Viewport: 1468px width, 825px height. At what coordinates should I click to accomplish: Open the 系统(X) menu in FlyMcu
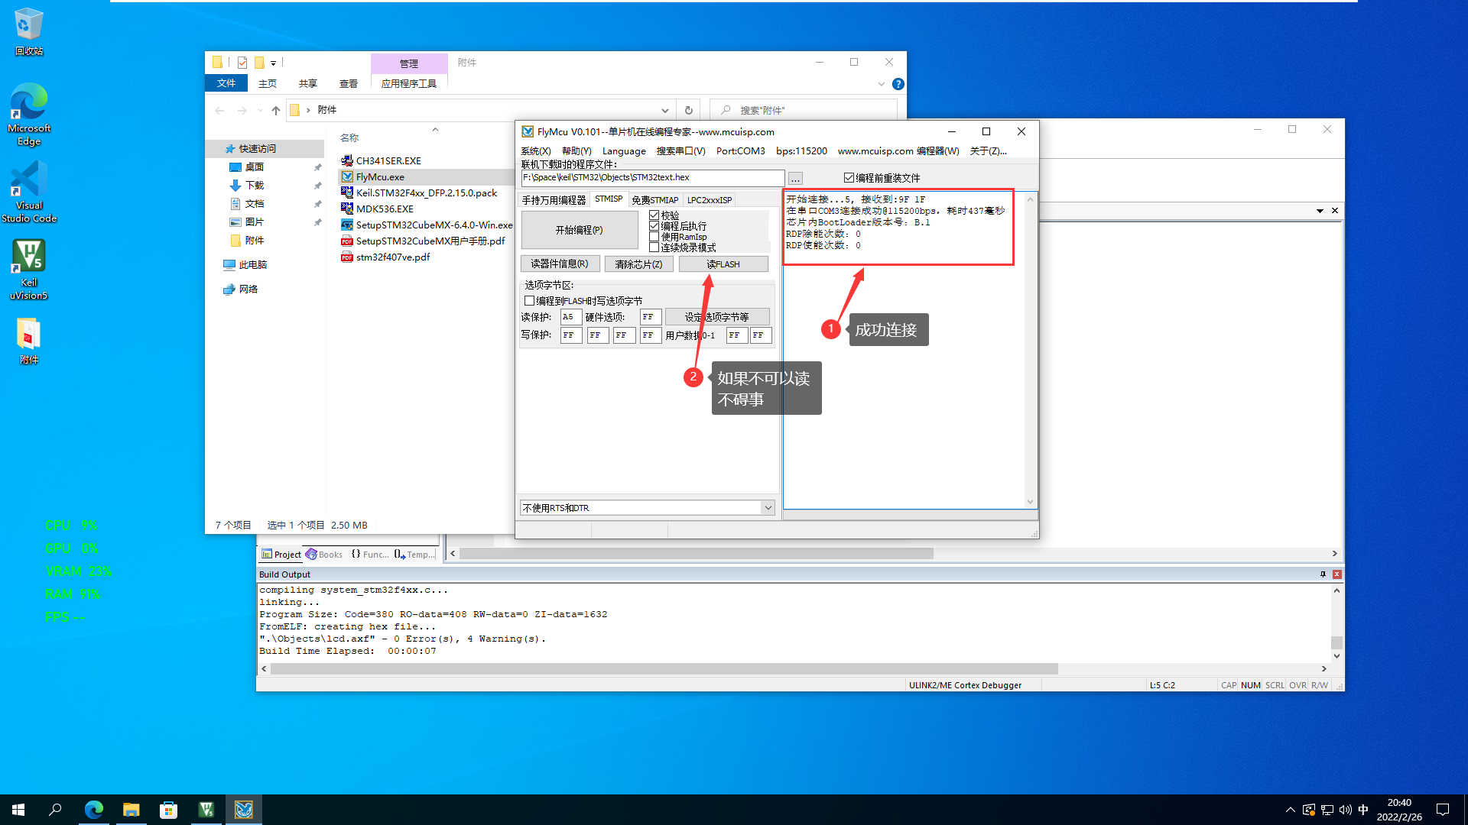coord(535,150)
